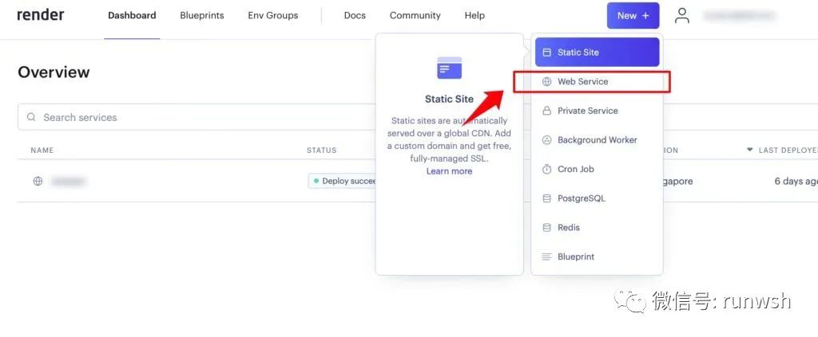The width and height of the screenshot is (818, 337).
Task: Select Private Service from the menu
Action: (597, 111)
